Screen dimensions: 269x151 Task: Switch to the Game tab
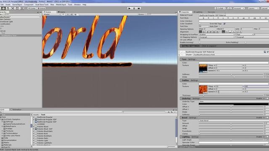pyautogui.click(x=62, y=12)
